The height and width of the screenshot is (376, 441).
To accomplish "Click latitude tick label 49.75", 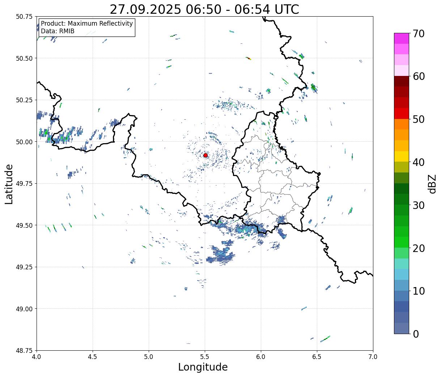I will click(24, 184).
